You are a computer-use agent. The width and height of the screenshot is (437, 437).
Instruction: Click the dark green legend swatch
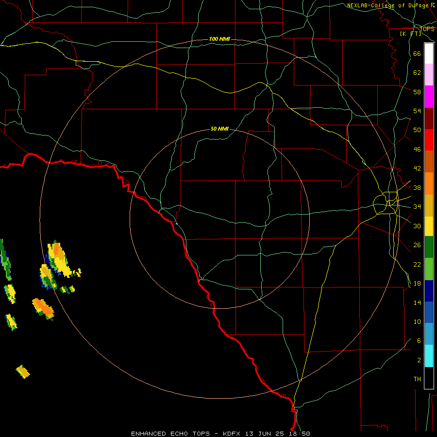[429, 247]
